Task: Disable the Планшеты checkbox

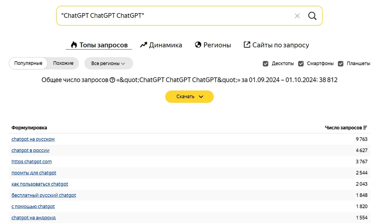Action: 341,63
